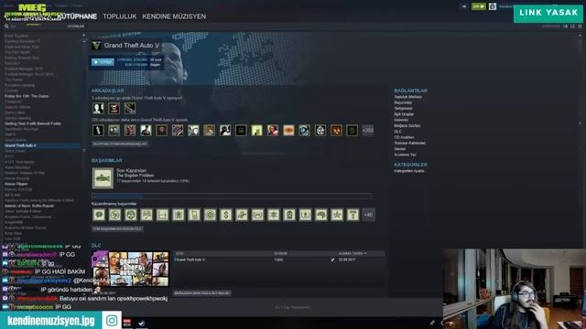Select Getting Over It with Bennett Foddy
The image size is (586, 329).
[x=33, y=123]
